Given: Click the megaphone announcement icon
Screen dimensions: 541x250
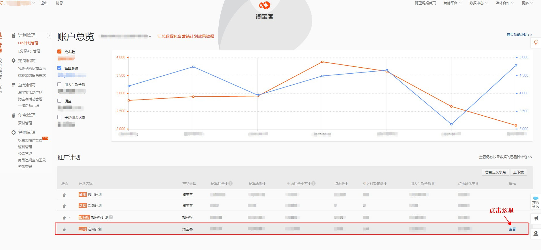Looking at the screenshot, I should (536, 218).
